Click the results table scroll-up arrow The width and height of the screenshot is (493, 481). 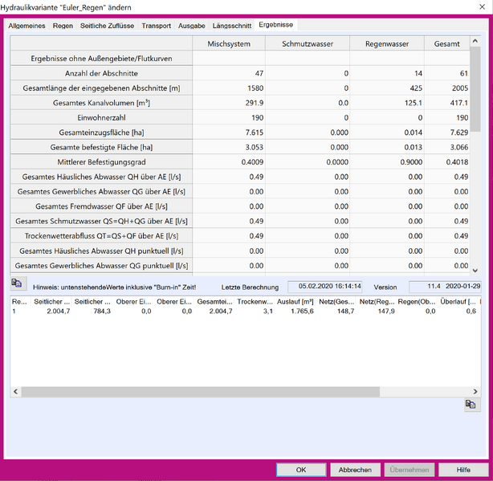[x=475, y=41]
